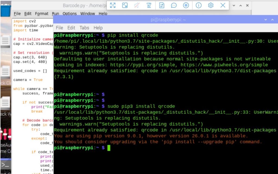Image resolution: width=278 pixels, height=174 pixels.
Task: Send Ctrl+Alt+Del using the toolbar icon
Action: point(149,5)
